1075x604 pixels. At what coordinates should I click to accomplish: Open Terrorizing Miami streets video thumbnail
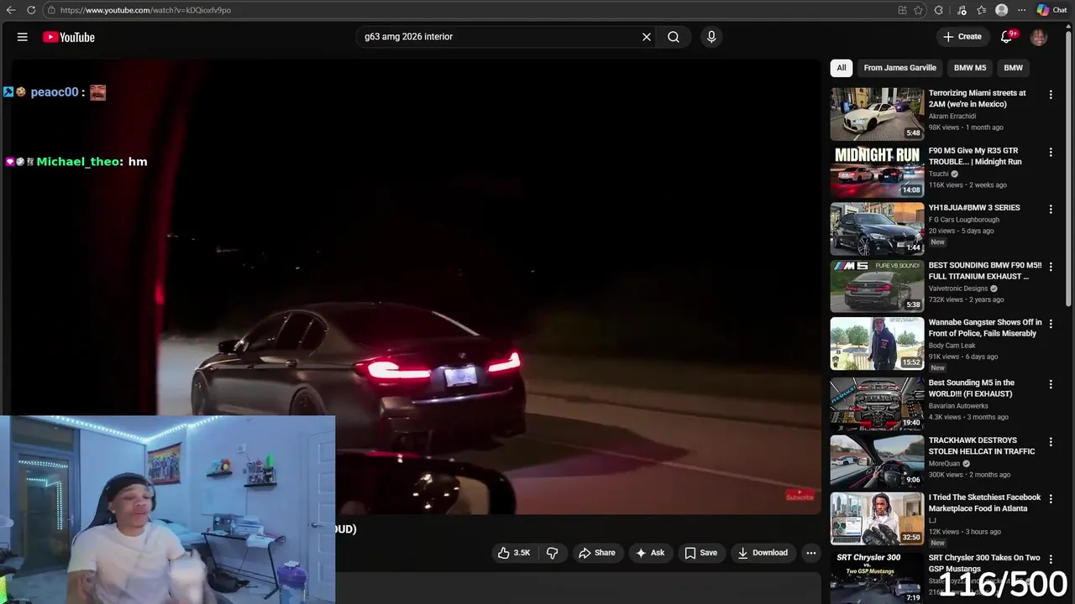click(877, 114)
